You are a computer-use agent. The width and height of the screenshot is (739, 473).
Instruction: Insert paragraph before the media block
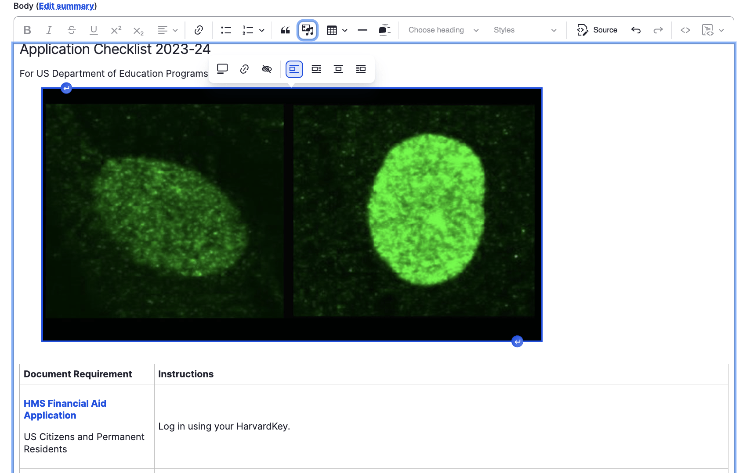[66, 88]
